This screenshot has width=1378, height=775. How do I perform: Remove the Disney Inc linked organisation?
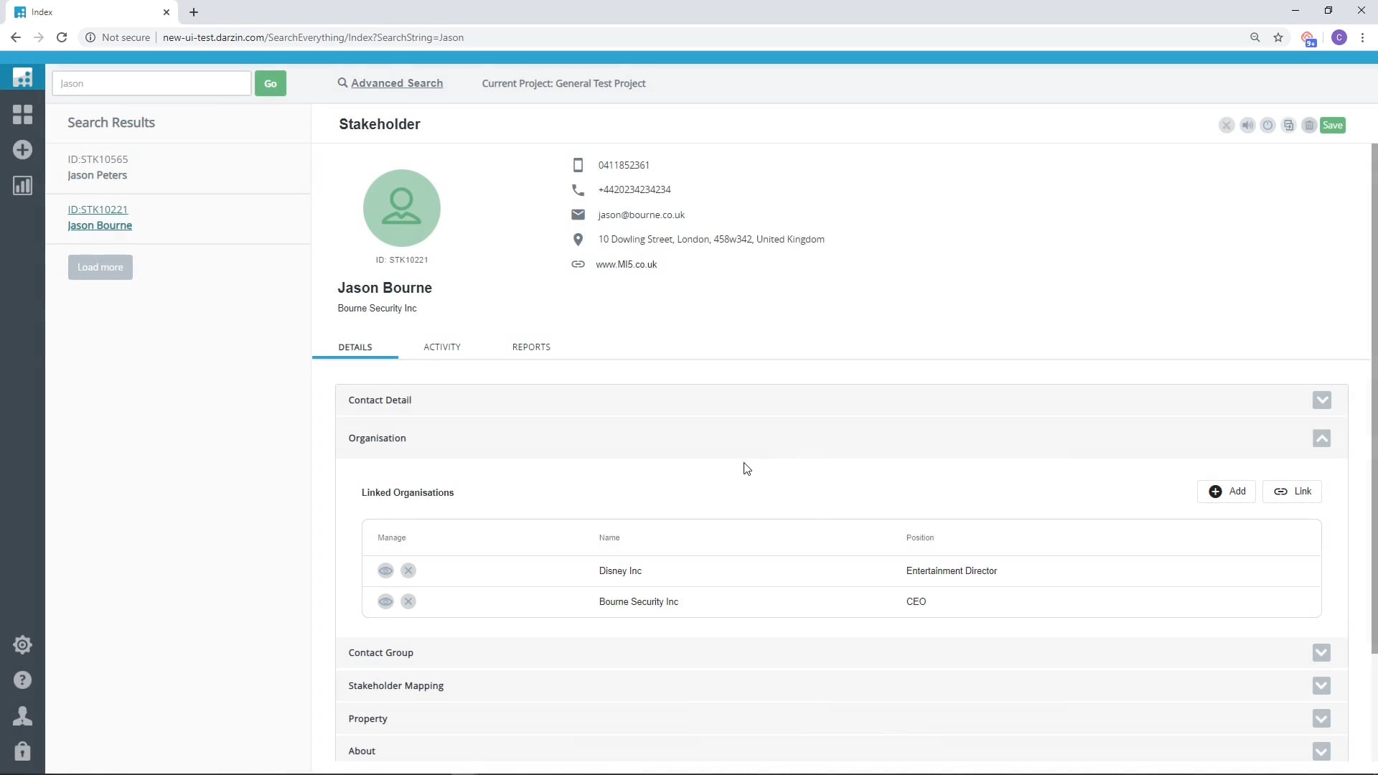(x=408, y=571)
